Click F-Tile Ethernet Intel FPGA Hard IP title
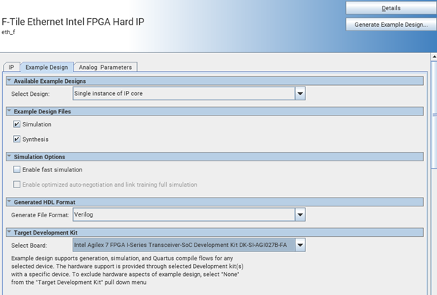 73,22
